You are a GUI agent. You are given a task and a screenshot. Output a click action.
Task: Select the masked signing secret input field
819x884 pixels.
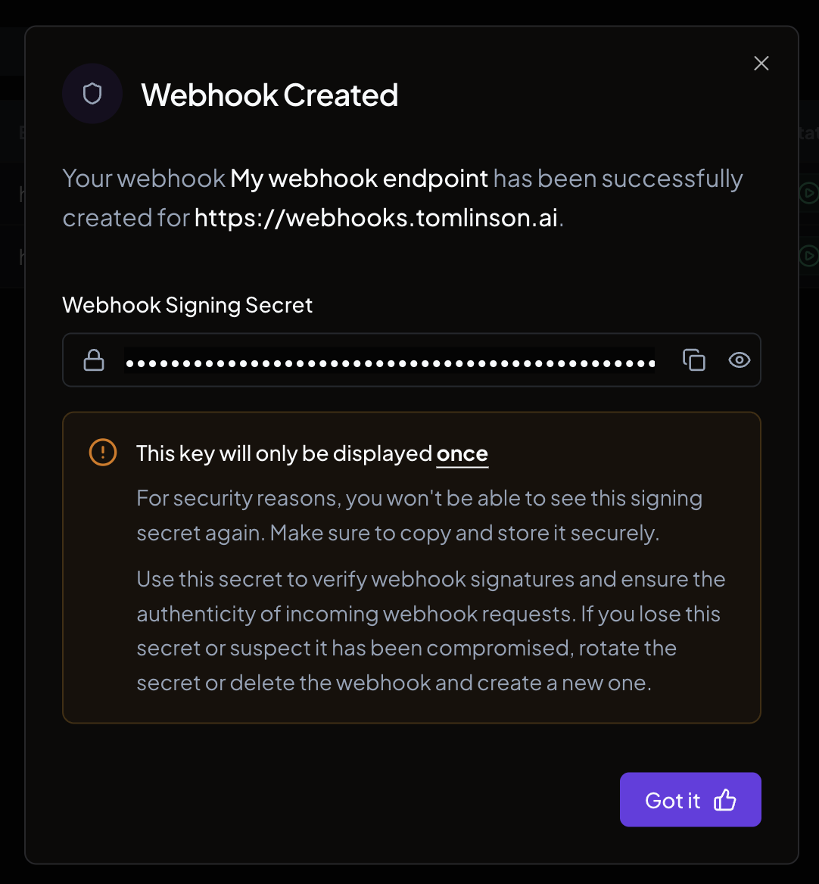[390, 361]
